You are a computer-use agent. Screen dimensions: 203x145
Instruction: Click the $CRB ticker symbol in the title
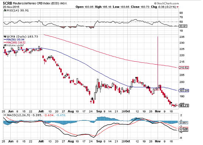pyautogui.click(x=7, y=3)
